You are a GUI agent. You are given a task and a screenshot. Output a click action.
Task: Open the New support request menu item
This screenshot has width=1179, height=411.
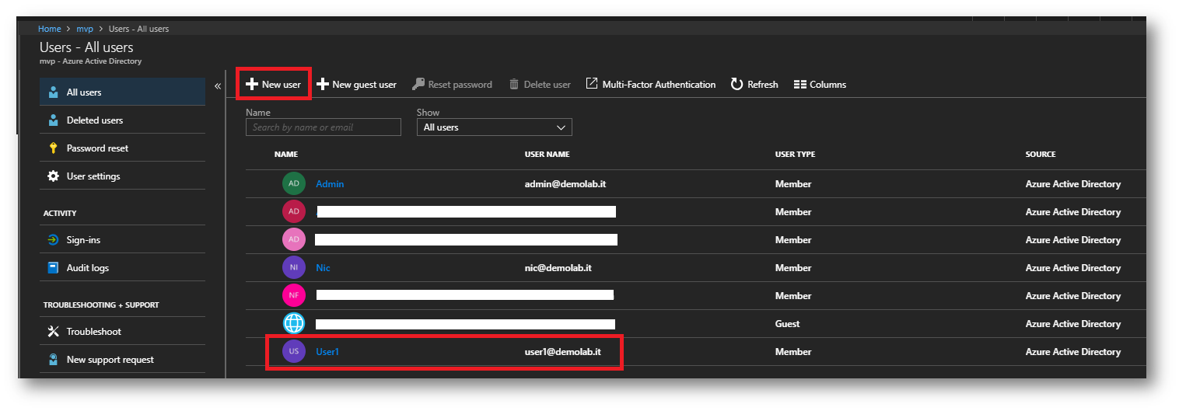[123, 360]
